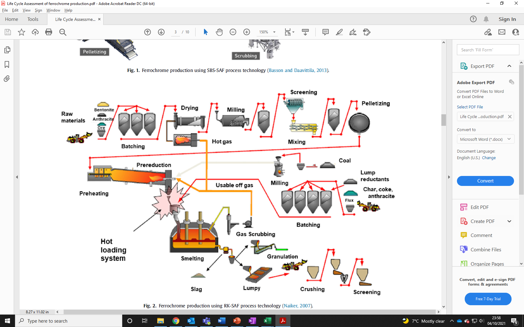
Task: Edit the page number field
Action: pyautogui.click(x=176, y=32)
